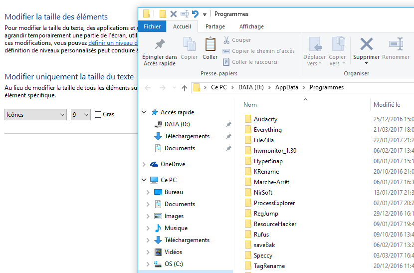Image resolution: width=414 pixels, height=273 pixels.
Task: Select the KRename folder
Action: click(x=266, y=172)
